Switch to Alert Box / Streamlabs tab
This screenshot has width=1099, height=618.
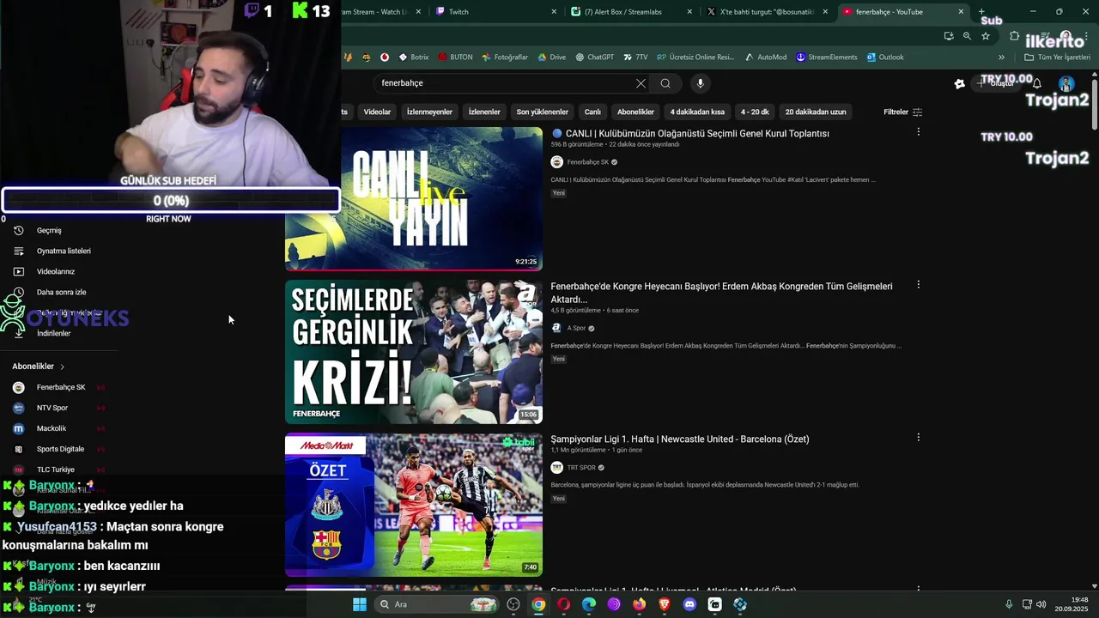point(633,12)
